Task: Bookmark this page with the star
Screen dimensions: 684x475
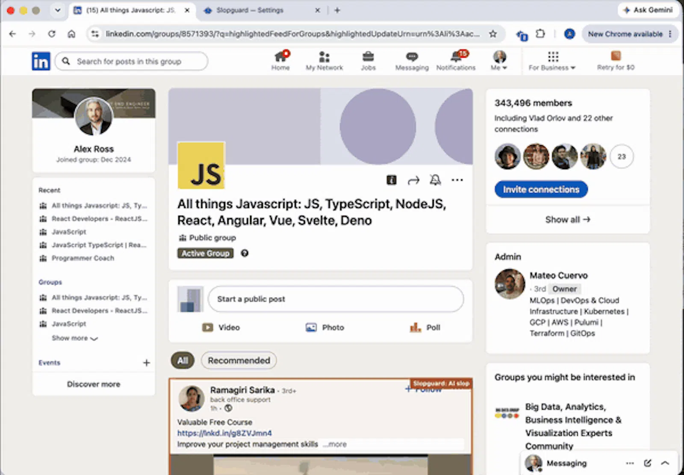Action: point(493,34)
